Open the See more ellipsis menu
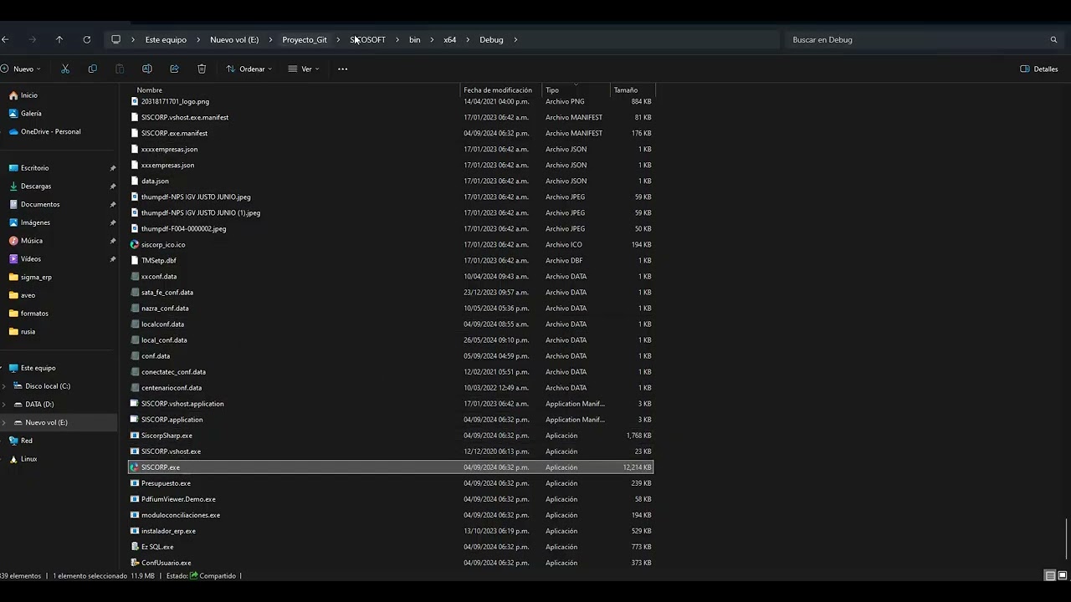 coord(342,69)
